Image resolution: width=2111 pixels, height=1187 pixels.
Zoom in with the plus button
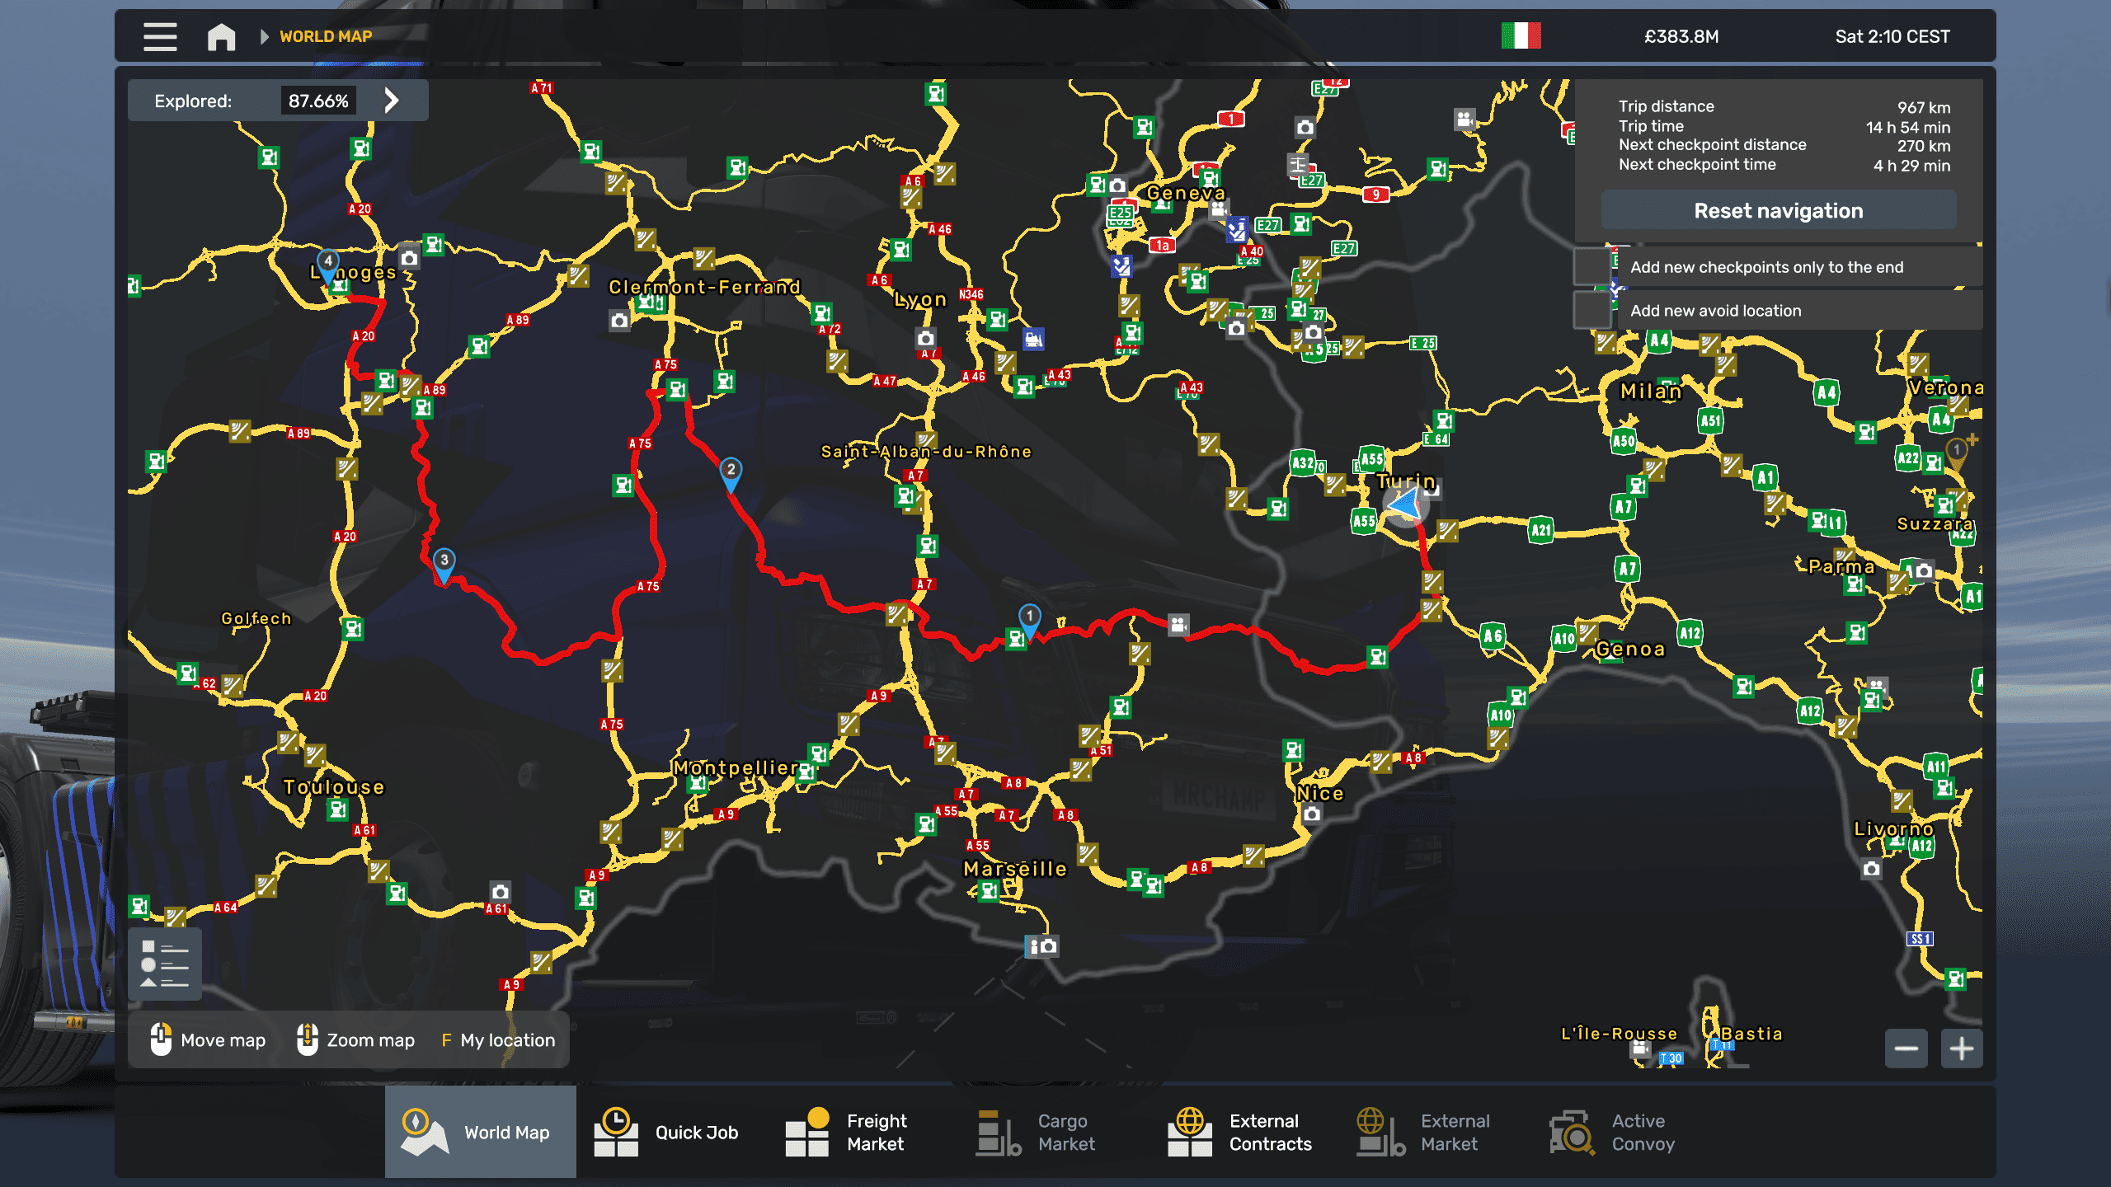coord(1962,1049)
